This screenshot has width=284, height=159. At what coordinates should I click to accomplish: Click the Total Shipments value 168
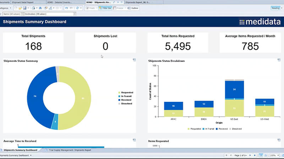click(x=33, y=46)
